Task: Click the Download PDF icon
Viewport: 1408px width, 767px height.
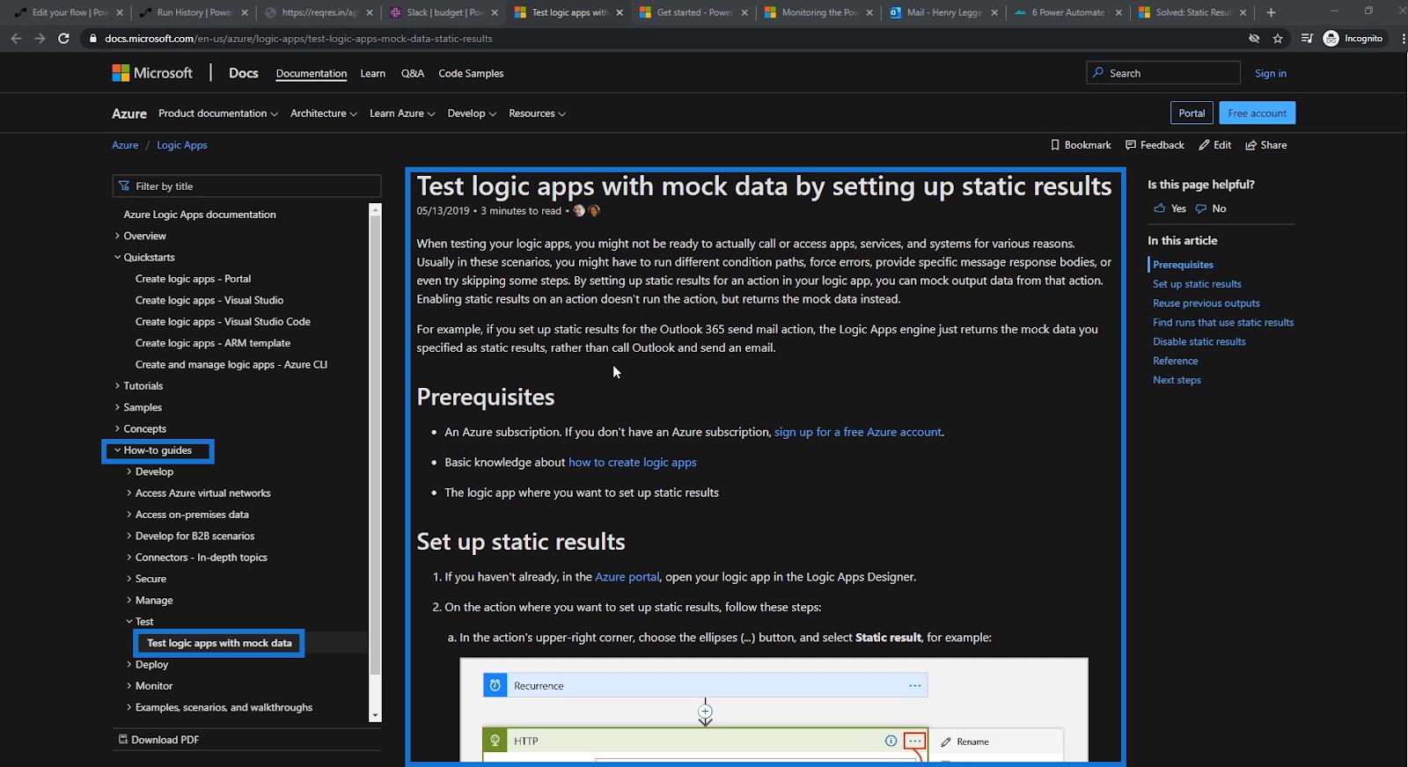Action: click(x=123, y=740)
